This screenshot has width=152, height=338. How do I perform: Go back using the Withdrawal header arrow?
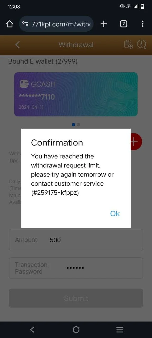click(x=18, y=45)
